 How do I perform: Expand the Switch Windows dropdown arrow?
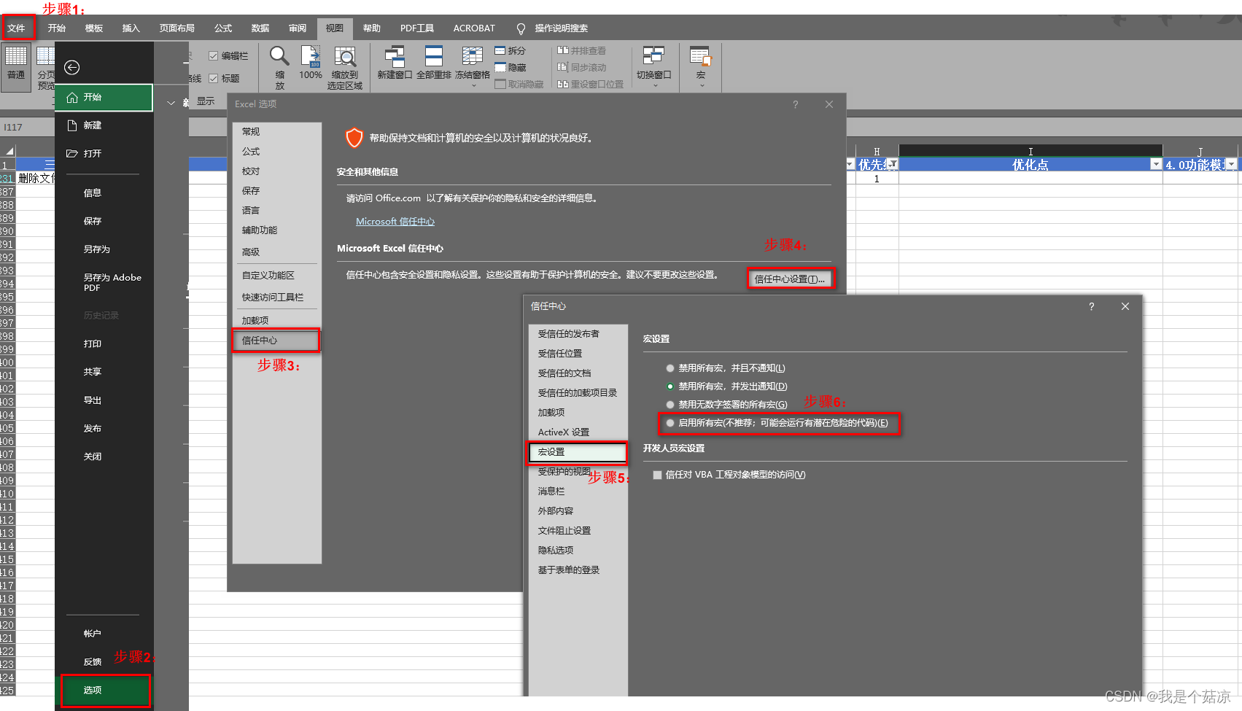tap(655, 85)
